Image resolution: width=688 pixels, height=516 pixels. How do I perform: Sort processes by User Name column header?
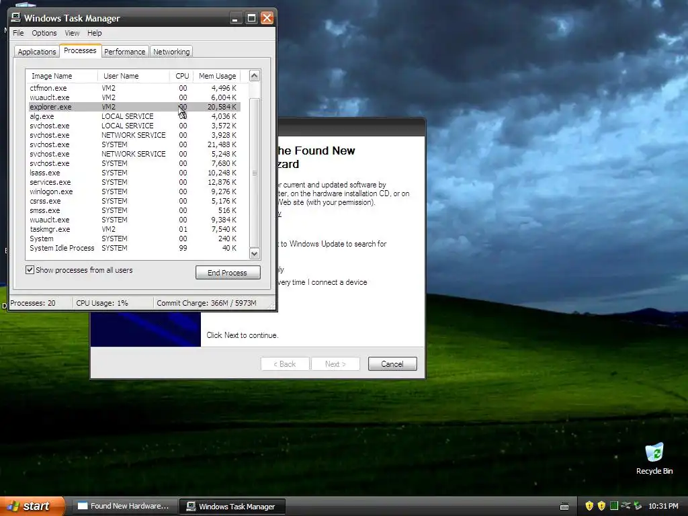(134, 76)
